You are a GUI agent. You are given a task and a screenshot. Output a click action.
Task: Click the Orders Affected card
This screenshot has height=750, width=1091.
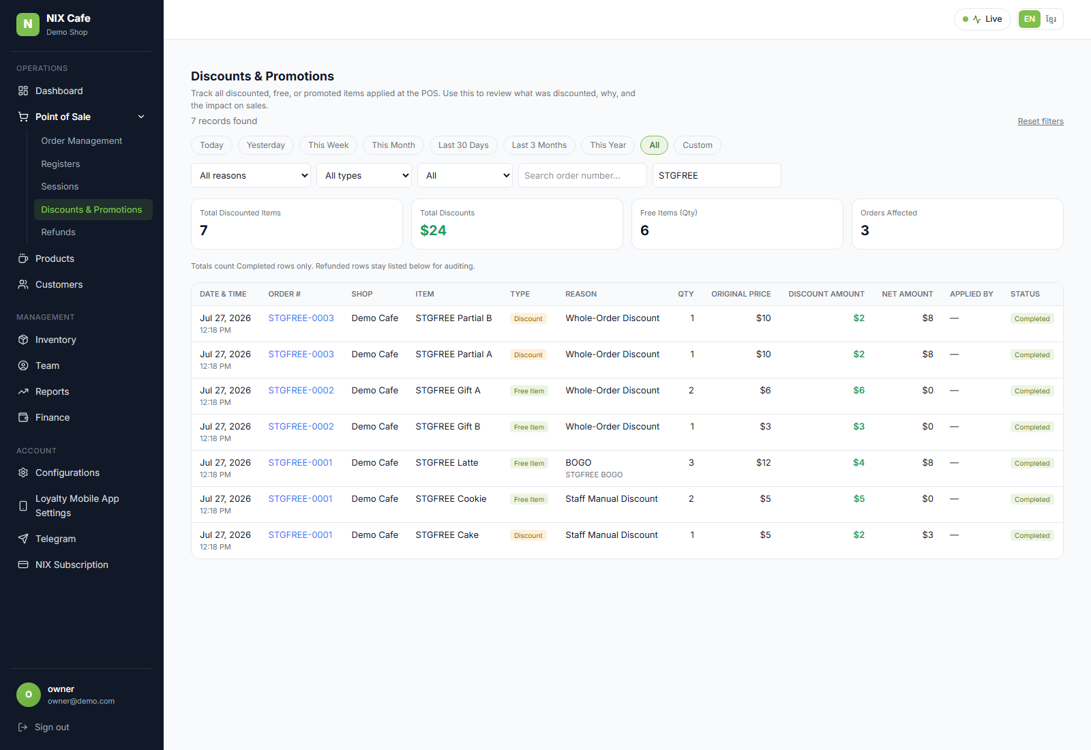pyautogui.click(x=957, y=224)
